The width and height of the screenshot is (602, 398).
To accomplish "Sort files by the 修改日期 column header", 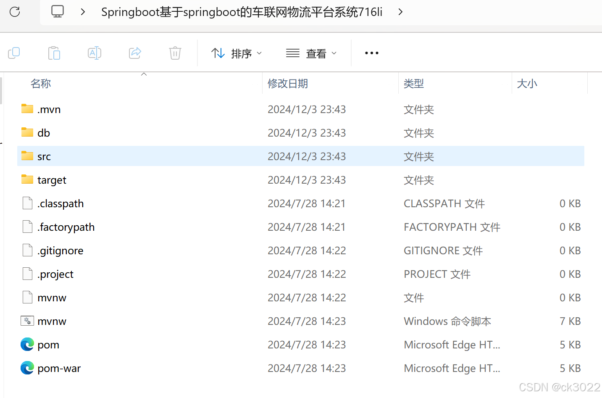I will point(288,84).
